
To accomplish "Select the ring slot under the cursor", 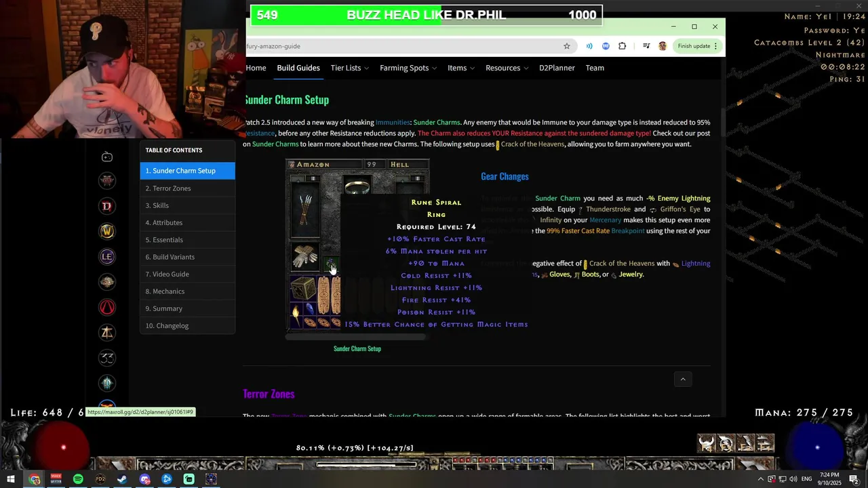I will pos(331,263).
